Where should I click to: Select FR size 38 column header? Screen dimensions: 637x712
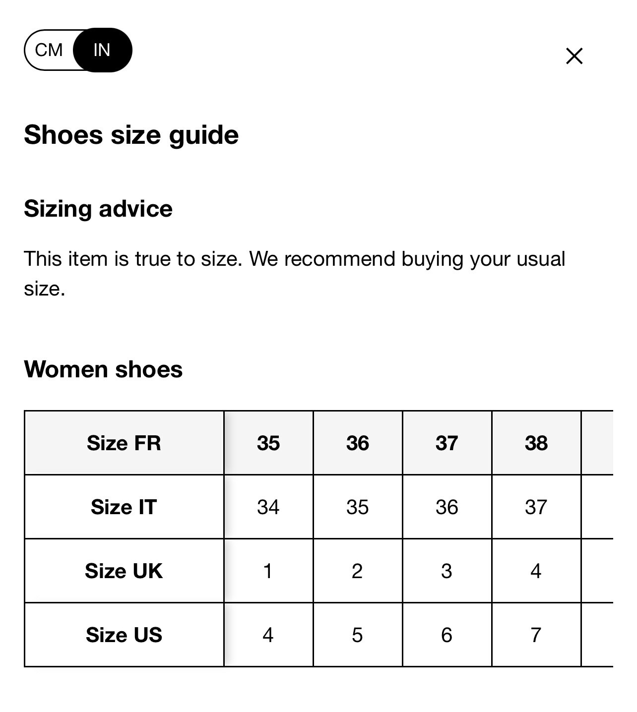(x=536, y=443)
